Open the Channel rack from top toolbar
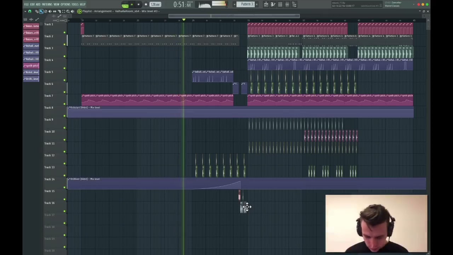 click(x=280, y=4)
